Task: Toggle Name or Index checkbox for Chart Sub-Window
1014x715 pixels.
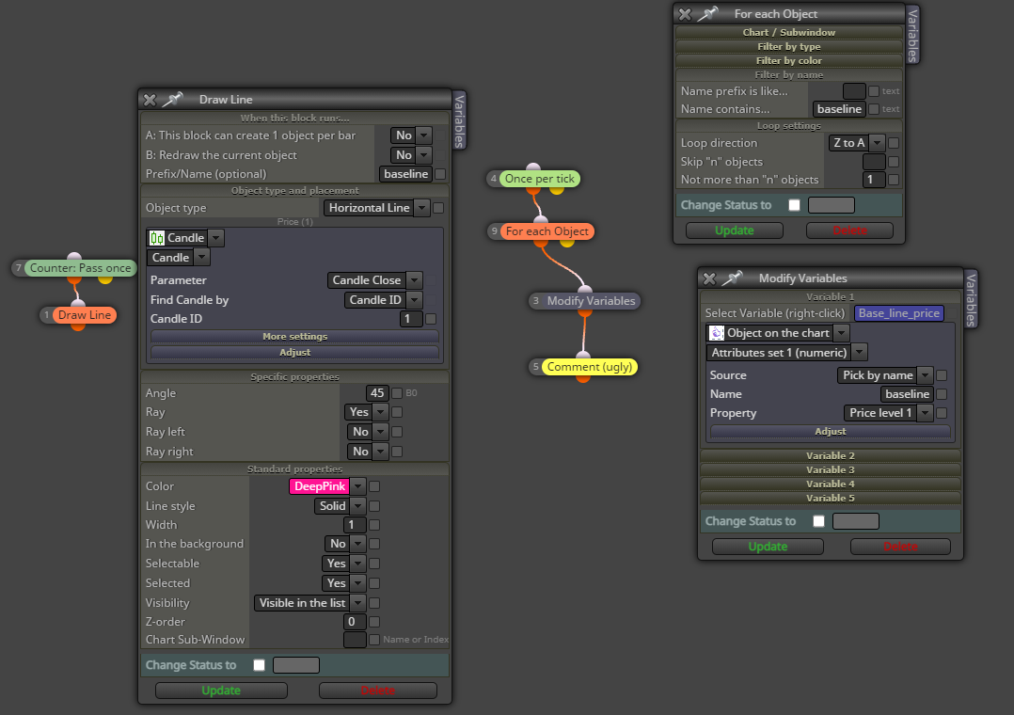Action: 373,640
